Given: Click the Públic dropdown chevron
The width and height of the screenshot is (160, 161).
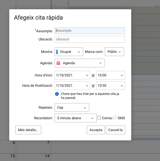Looking at the screenshot, I should click(120, 52).
